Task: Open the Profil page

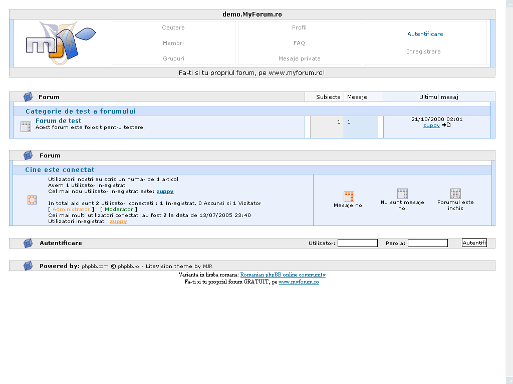Action: pyautogui.click(x=299, y=27)
